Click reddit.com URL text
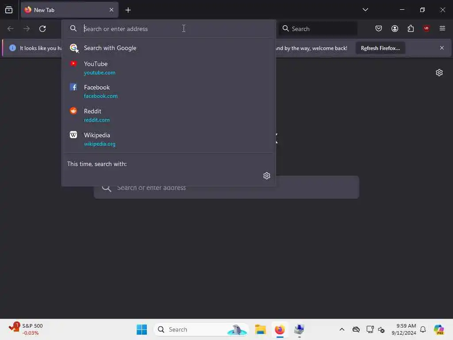The image size is (453, 340). tap(96, 120)
